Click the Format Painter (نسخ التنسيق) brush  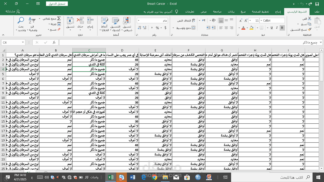tap(309, 30)
